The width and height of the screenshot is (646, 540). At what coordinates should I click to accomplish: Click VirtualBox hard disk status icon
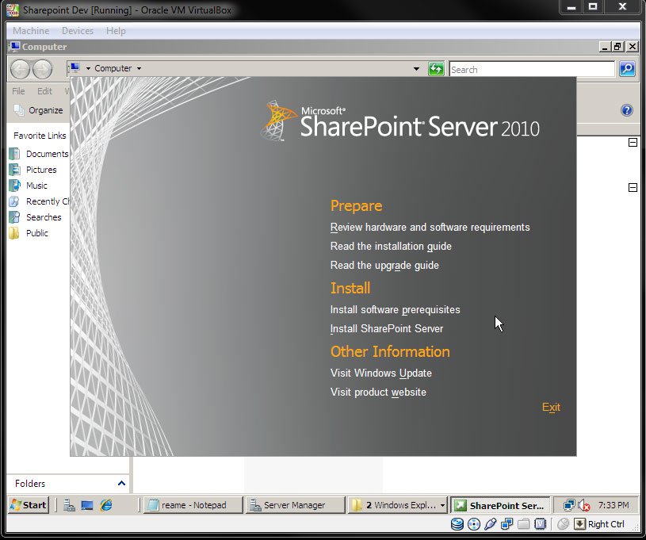pyautogui.click(x=457, y=524)
